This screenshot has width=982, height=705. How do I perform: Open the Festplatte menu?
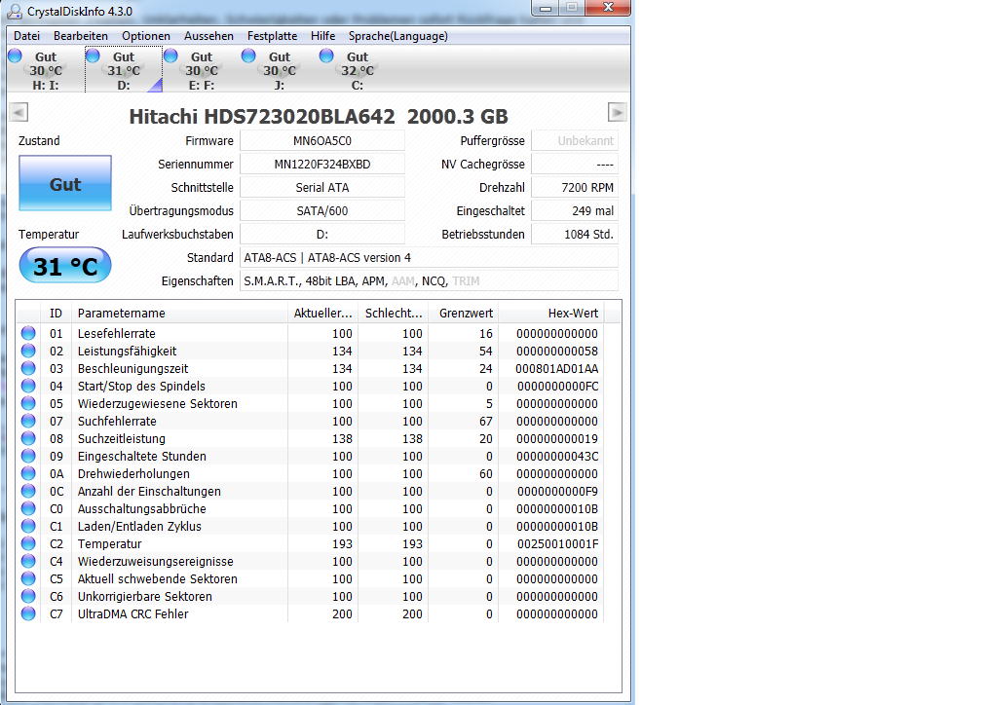(273, 36)
